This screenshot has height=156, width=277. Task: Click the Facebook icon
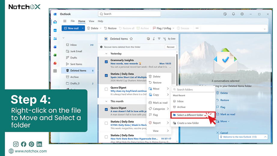pos(24,144)
